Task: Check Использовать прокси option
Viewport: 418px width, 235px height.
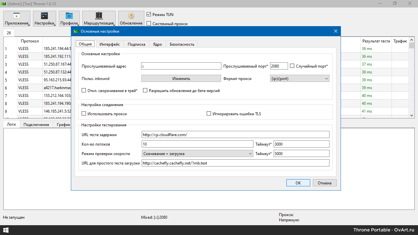Action: click(84, 114)
